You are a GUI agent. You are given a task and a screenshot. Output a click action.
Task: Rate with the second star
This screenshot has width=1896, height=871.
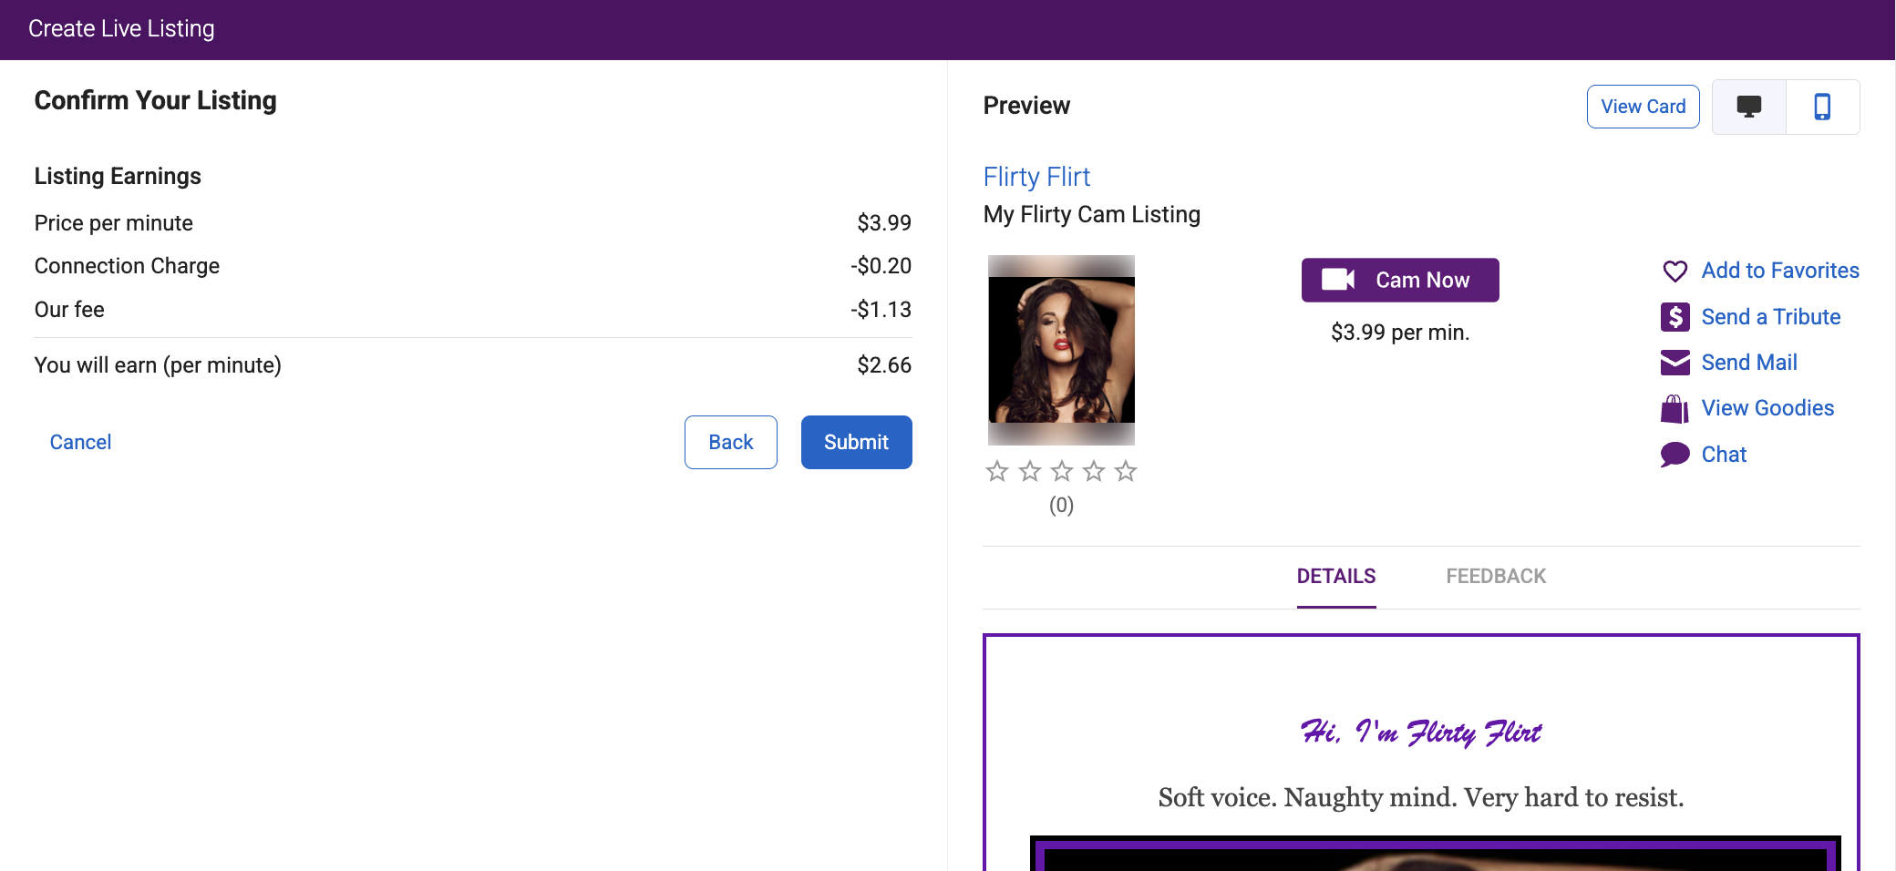[1030, 471]
